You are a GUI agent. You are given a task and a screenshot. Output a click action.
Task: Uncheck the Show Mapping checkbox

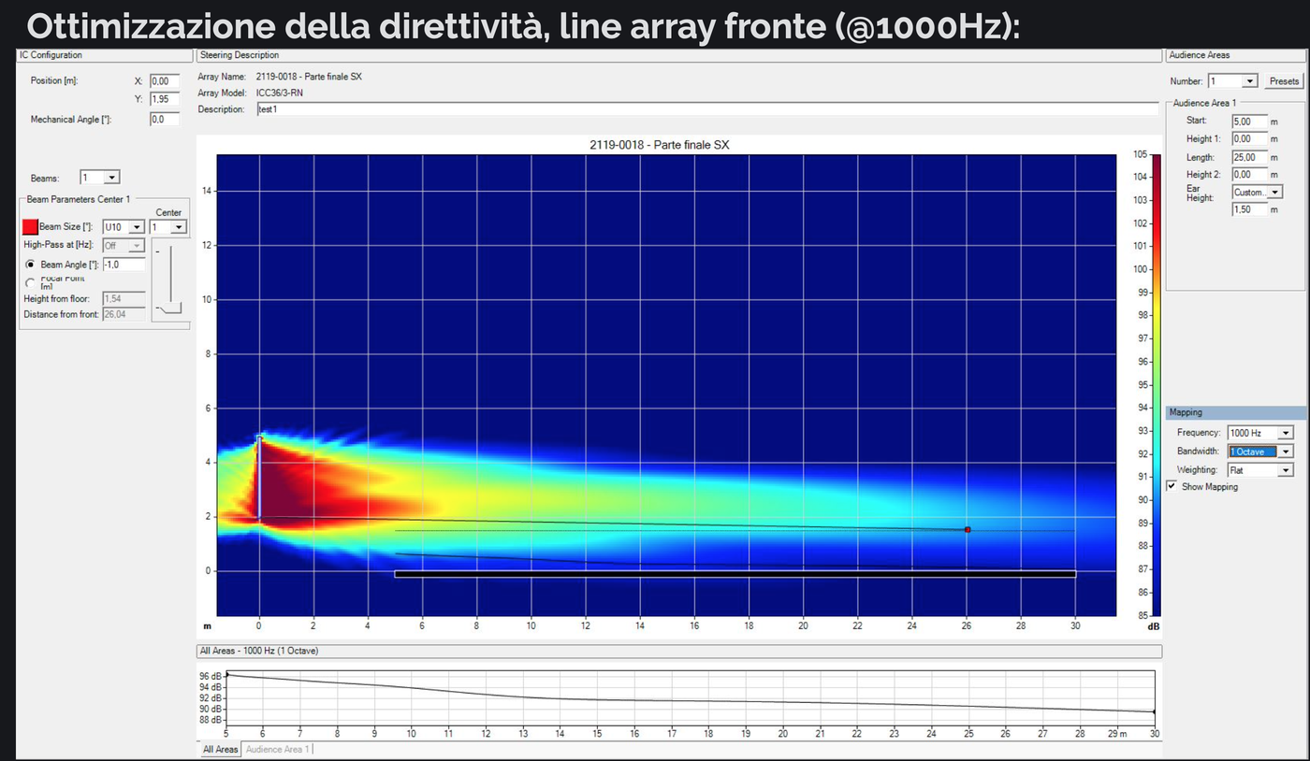coord(1172,487)
